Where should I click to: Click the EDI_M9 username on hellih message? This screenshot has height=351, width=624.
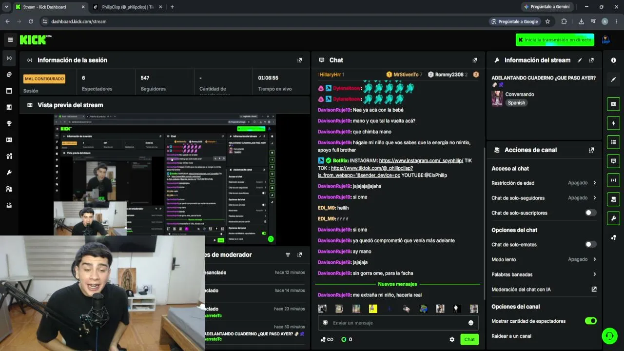[x=326, y=208]
